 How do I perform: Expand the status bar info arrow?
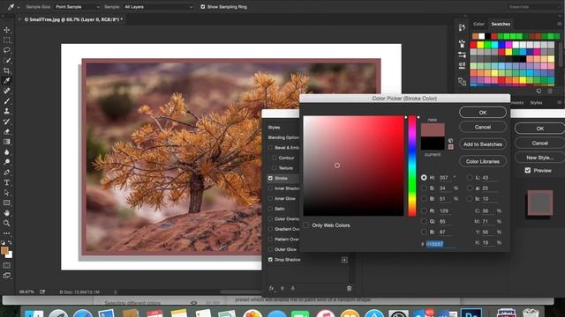coord(116,292)
